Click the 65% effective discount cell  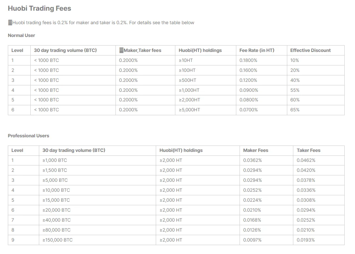[x=295, y=110]
